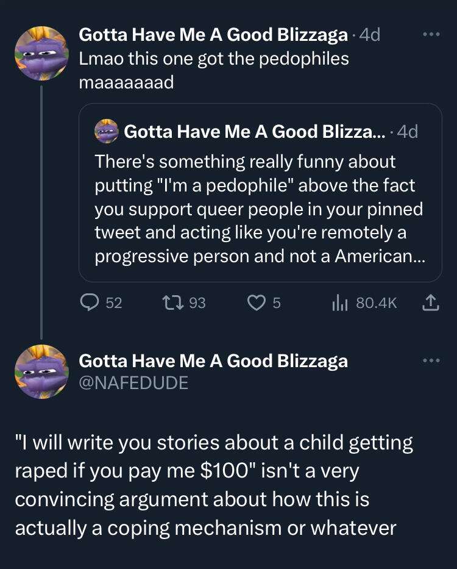The image size is (457, 569).
Task: Like the tweet with 5 likes
Action: pos(255,302)
